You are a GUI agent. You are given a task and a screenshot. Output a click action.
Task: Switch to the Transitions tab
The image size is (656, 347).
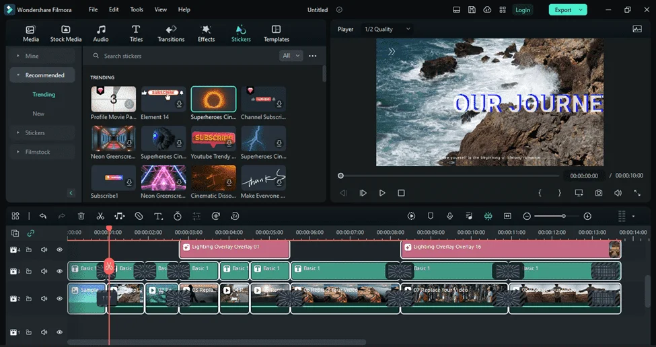click(171, 34)
